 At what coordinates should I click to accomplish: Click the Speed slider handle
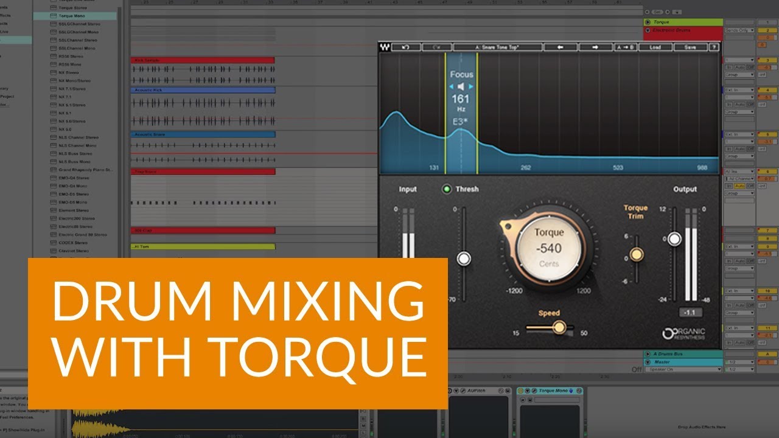560,328
